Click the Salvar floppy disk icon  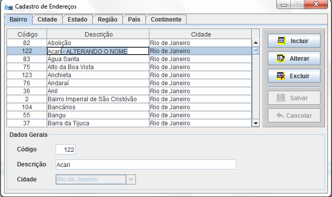[x=281, y=98]
